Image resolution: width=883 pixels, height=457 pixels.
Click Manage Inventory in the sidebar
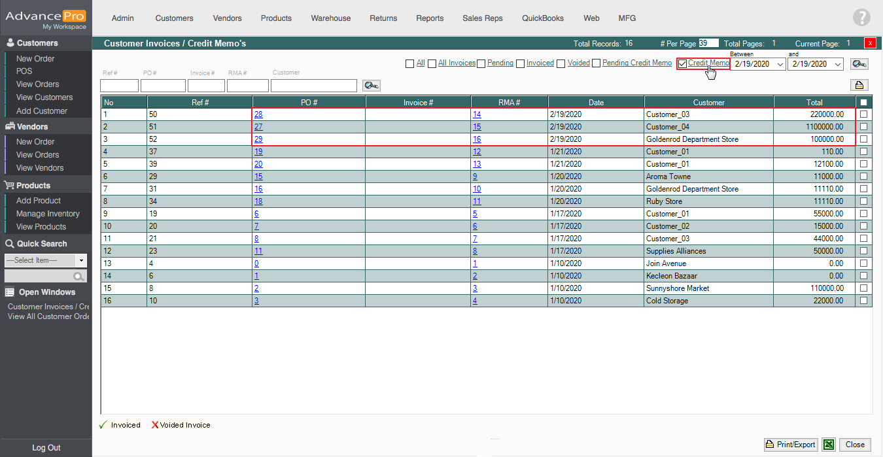coord(48,214)
